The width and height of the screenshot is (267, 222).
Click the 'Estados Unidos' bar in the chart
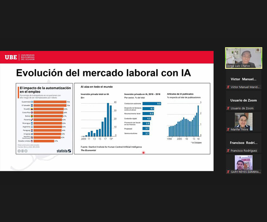(44, 141)
